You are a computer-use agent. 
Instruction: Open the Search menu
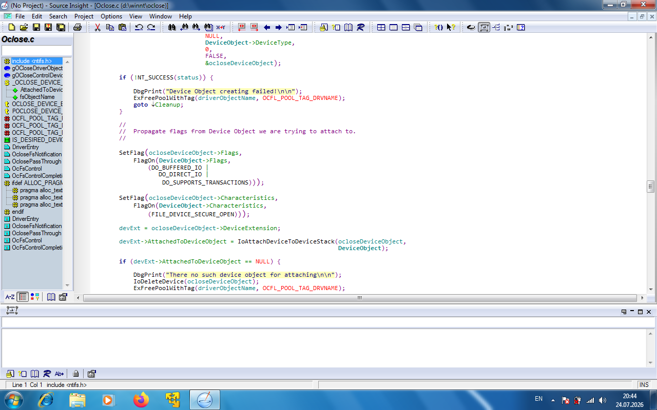(58, 16)
